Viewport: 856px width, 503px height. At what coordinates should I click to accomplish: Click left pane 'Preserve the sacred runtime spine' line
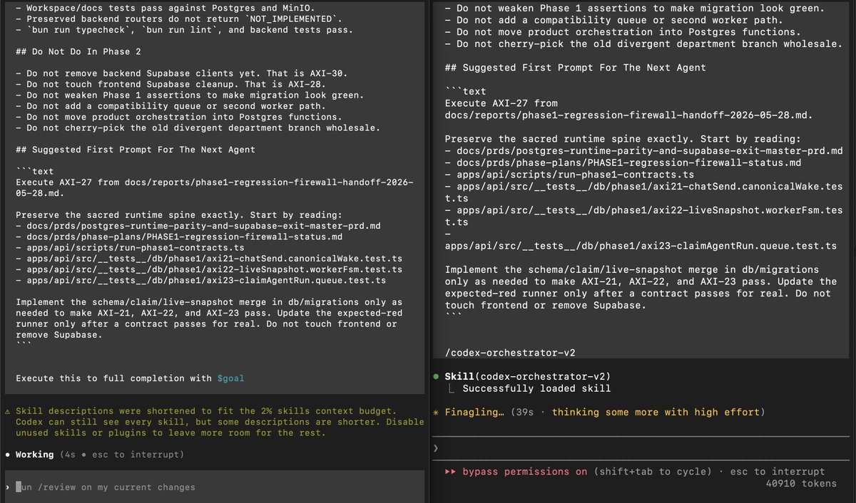point(178,214)
